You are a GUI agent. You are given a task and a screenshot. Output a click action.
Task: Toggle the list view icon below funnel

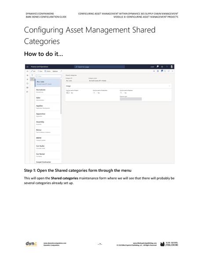coord(32,79)
